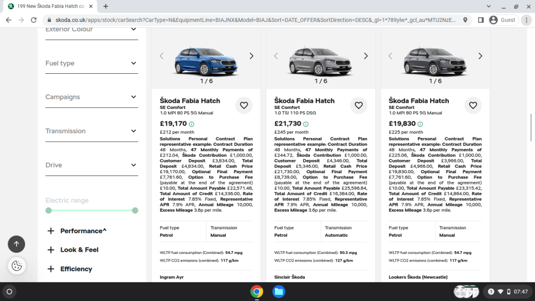Next photo of dark grey Fabia
The height and width of the screenshot is (301, 535).
pyautogui.click(x=480, y=56)
